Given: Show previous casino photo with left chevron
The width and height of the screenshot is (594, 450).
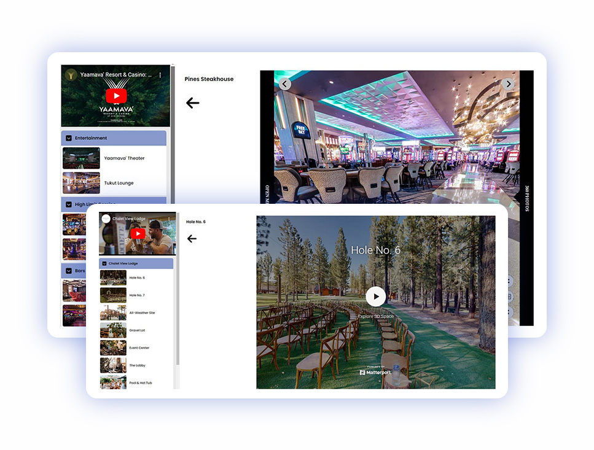Looking at the screenshot, I should [x=285, y=83].
